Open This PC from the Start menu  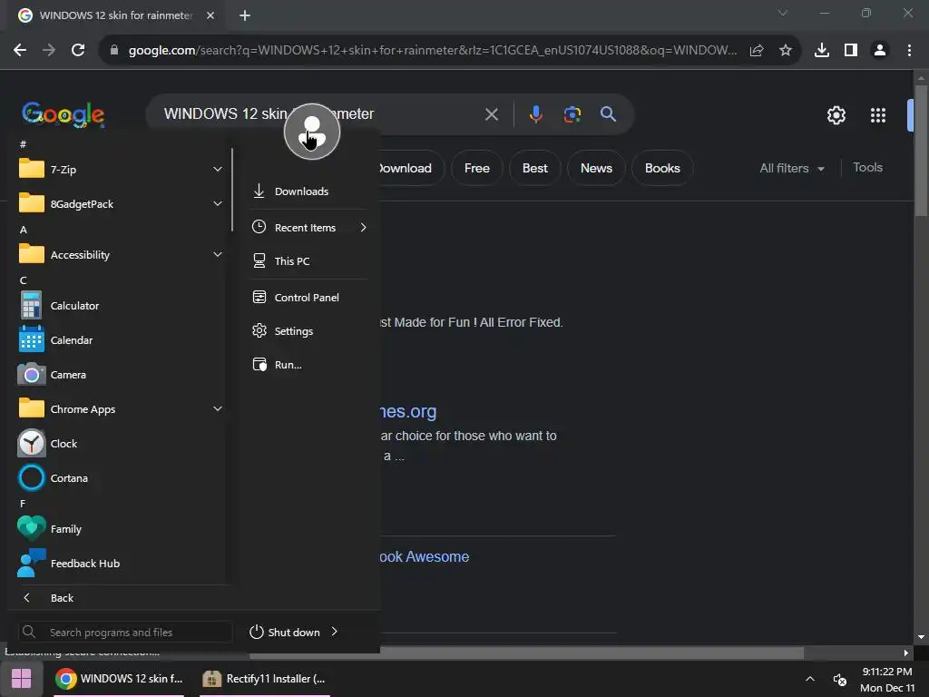point(308,261)
